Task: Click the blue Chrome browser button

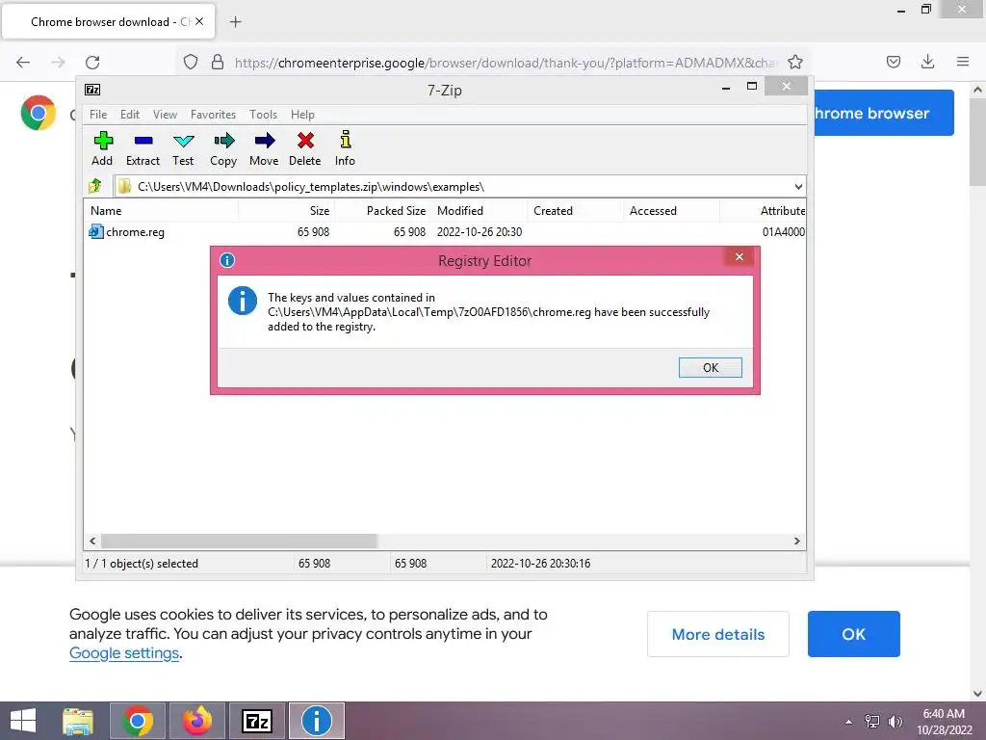Action: click(x=884, y=113)
